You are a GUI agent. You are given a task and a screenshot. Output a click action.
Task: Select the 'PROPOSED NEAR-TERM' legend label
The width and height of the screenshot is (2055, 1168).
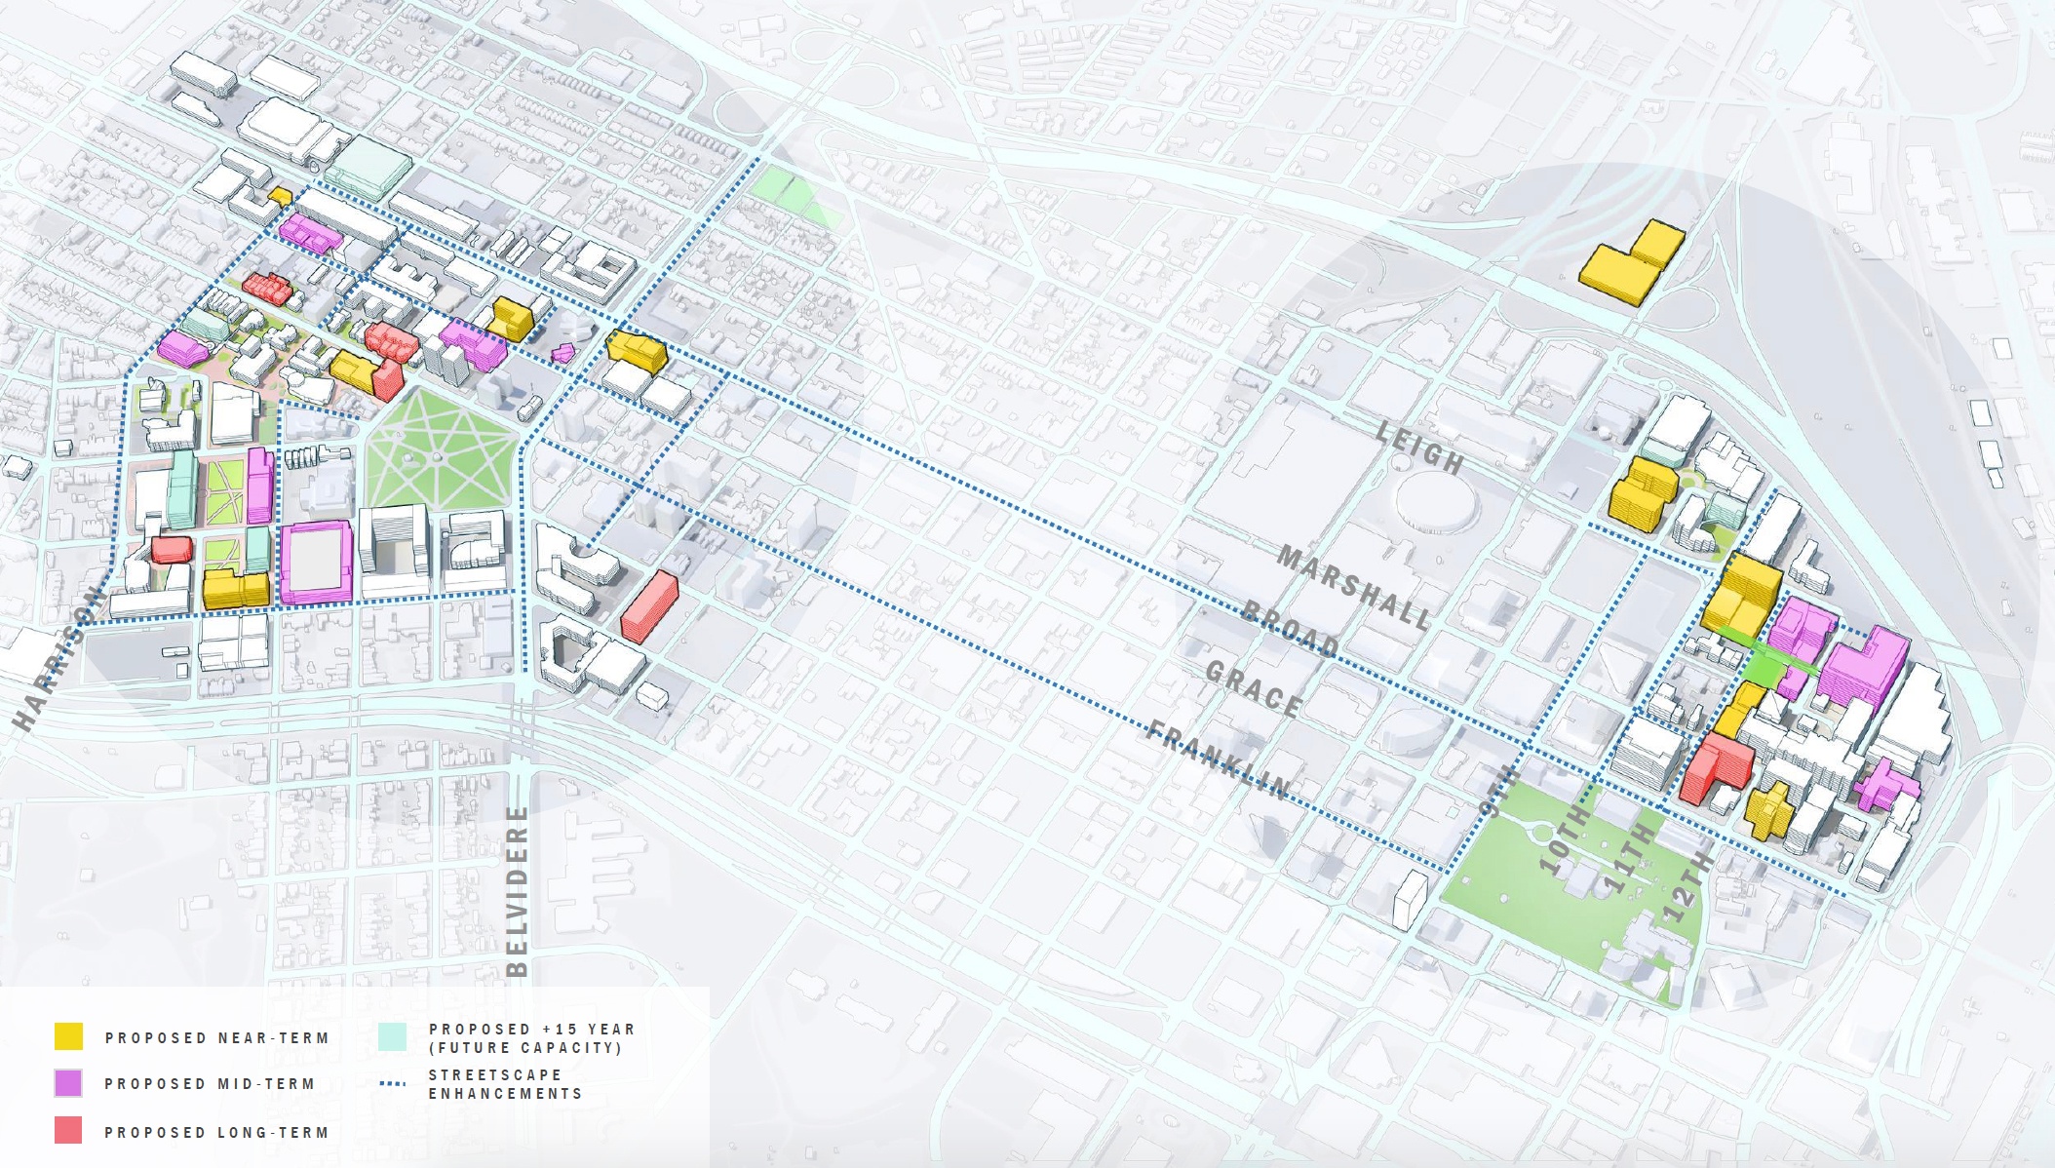217,1038
